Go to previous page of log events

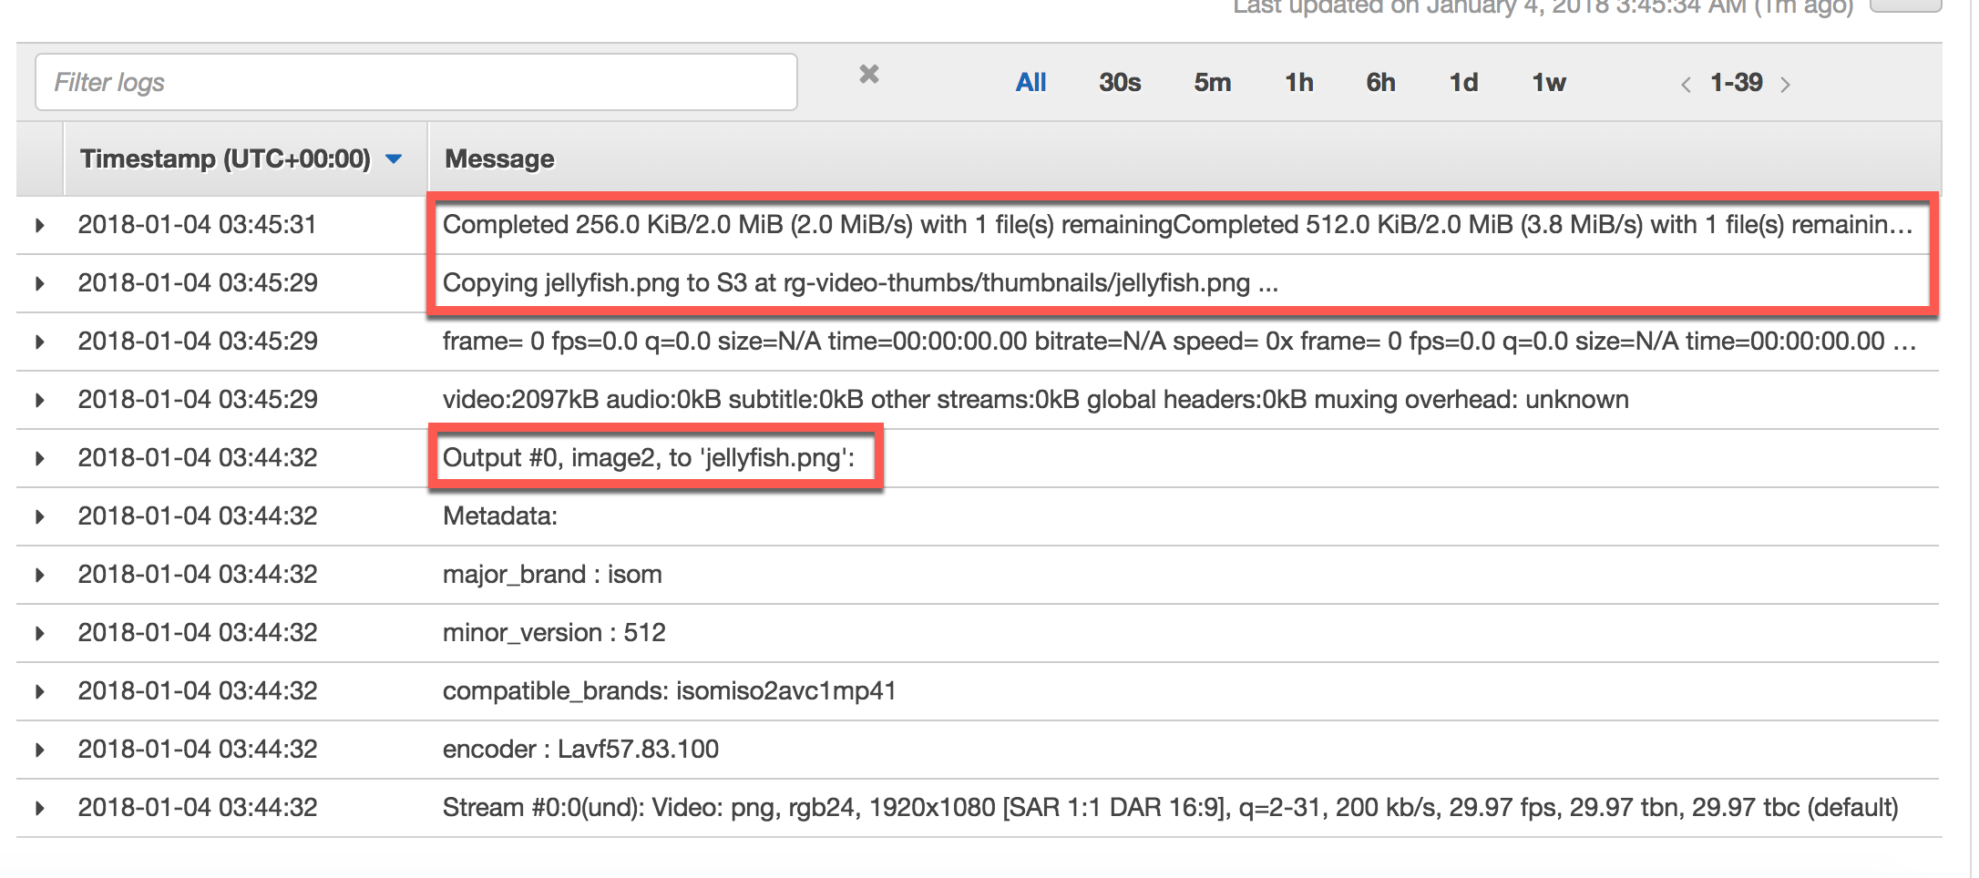click(x=1686, y=85)
